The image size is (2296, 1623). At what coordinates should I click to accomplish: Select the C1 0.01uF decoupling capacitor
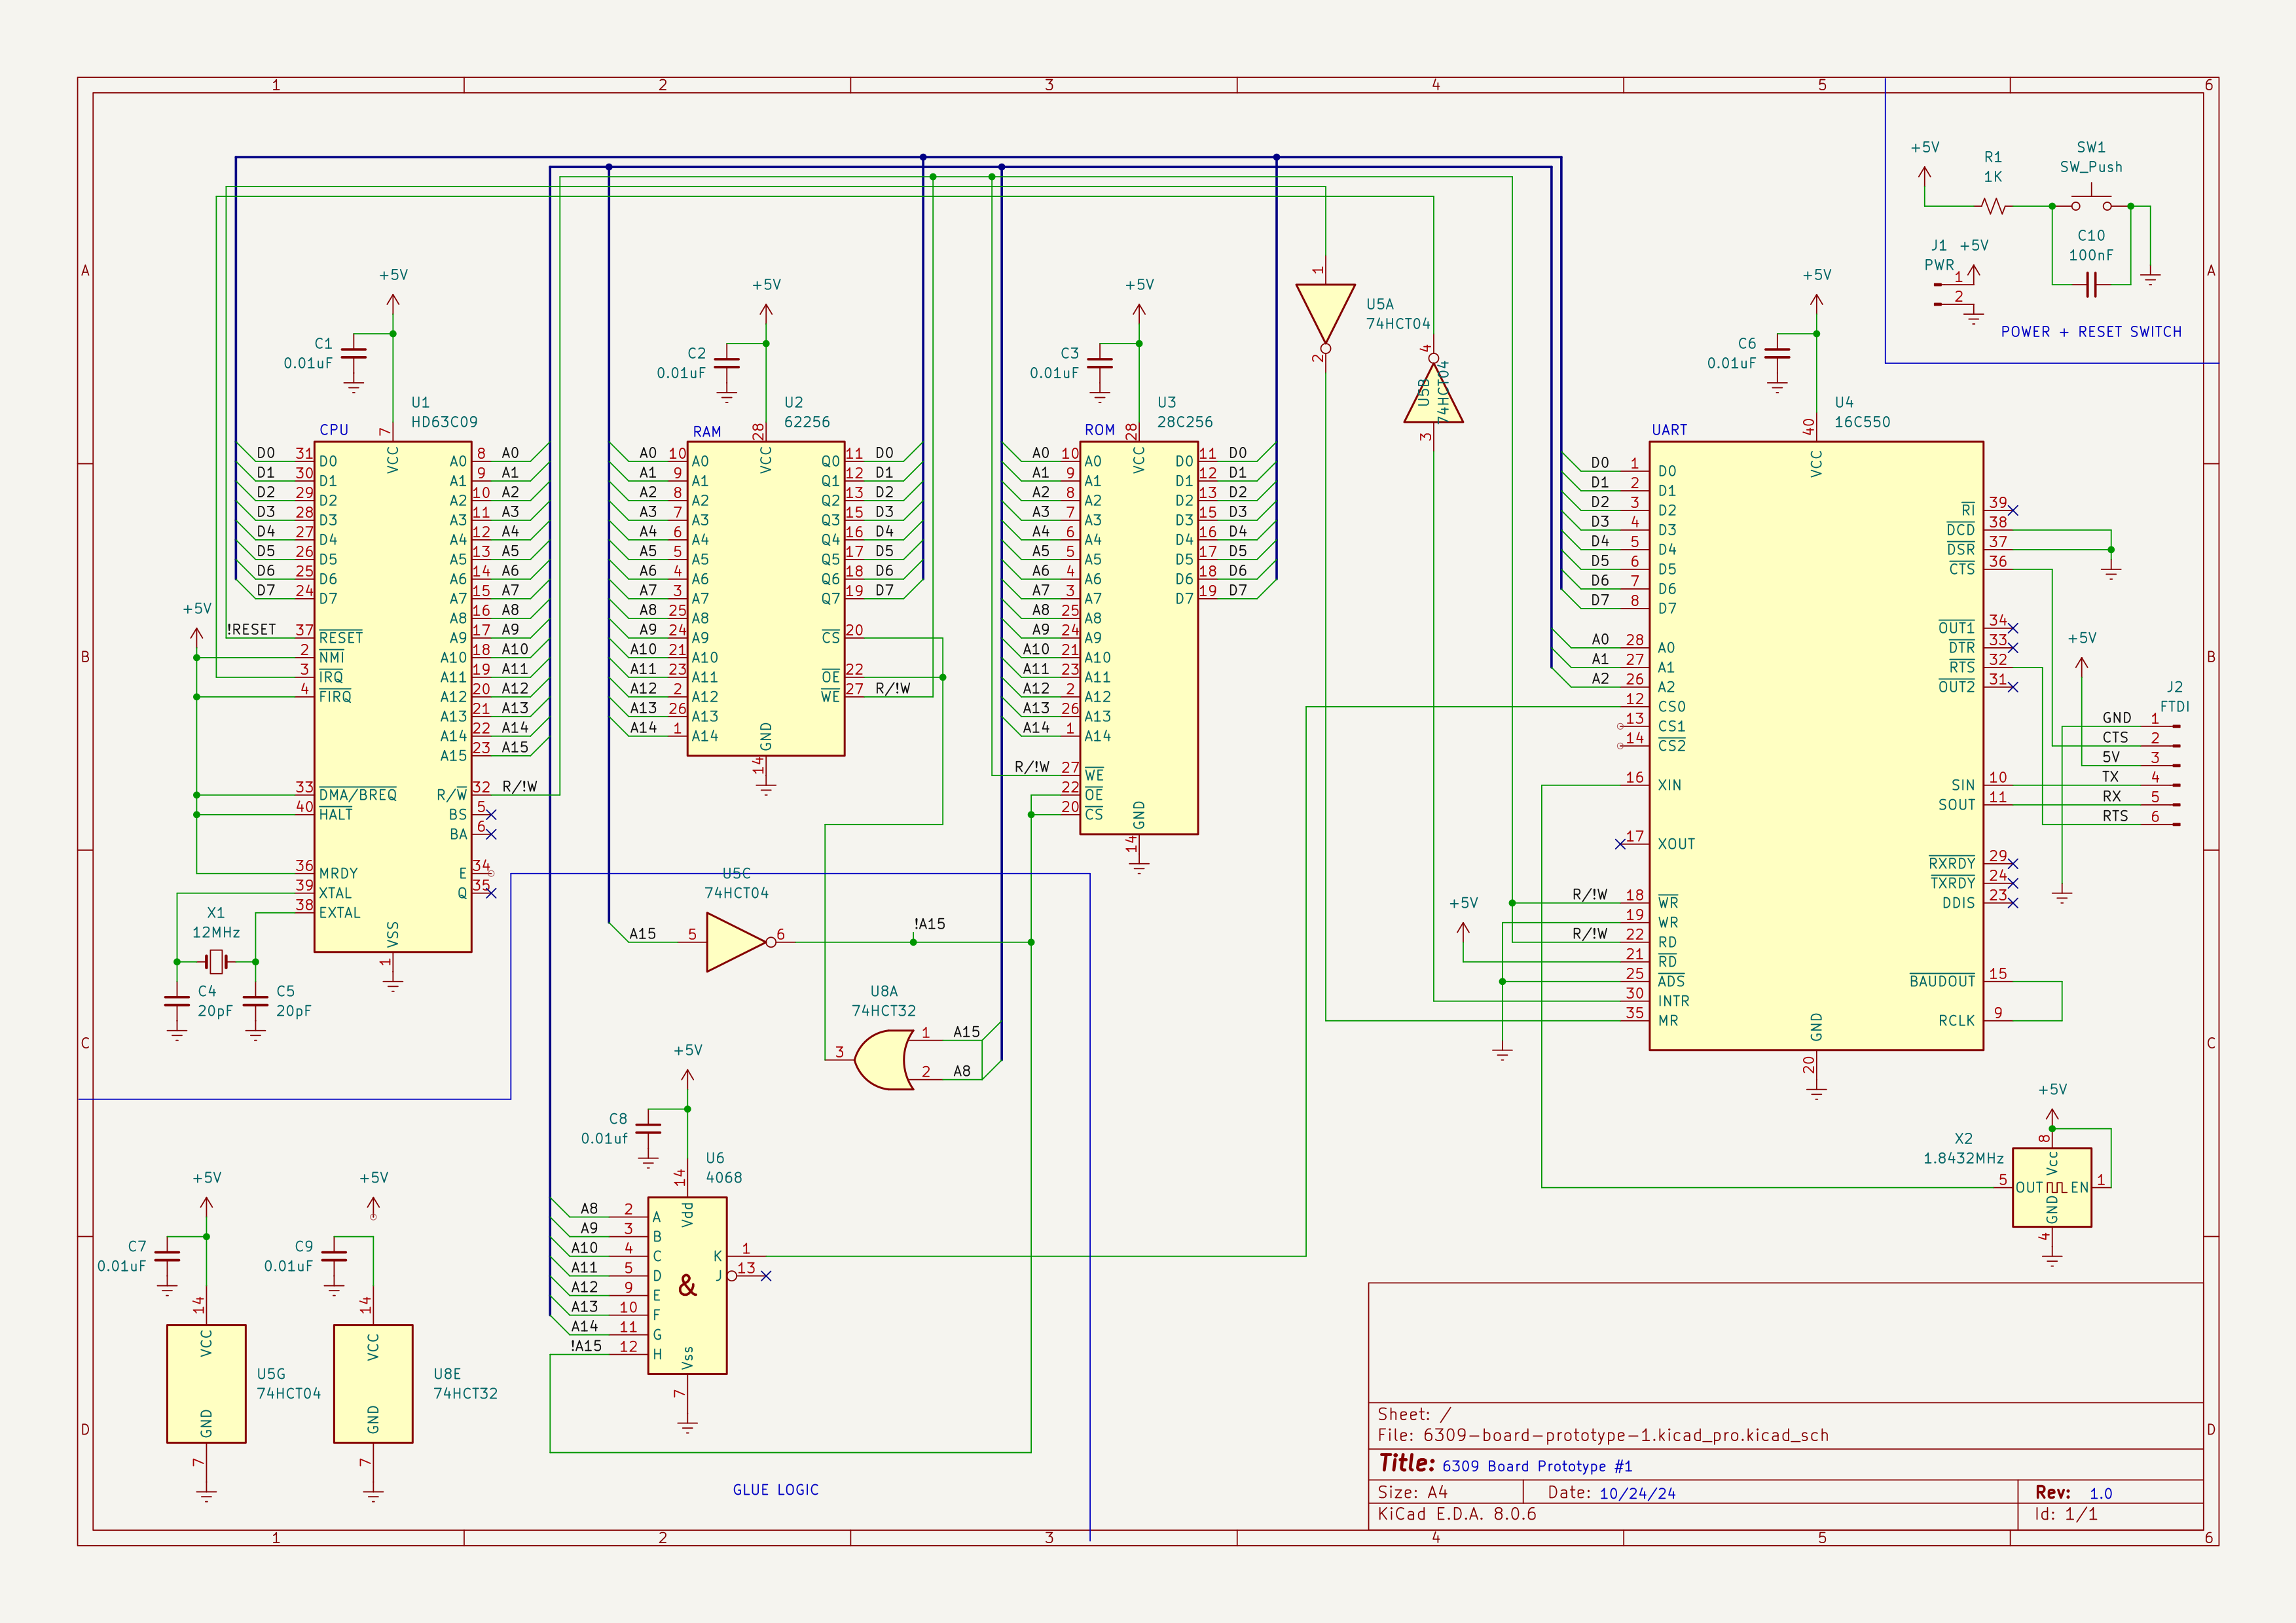tap(354, 353)
